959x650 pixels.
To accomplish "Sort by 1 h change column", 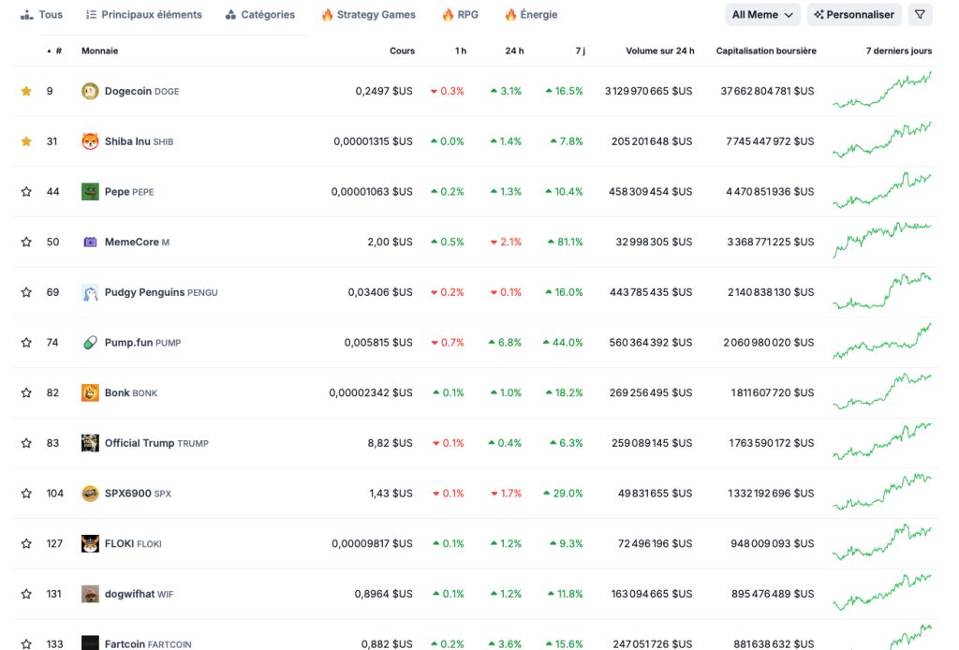I will point(461,51).
